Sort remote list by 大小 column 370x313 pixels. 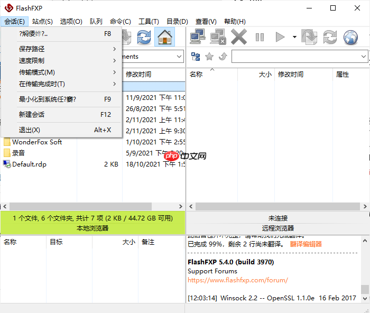pyautogui.click(x=256, y=75)
